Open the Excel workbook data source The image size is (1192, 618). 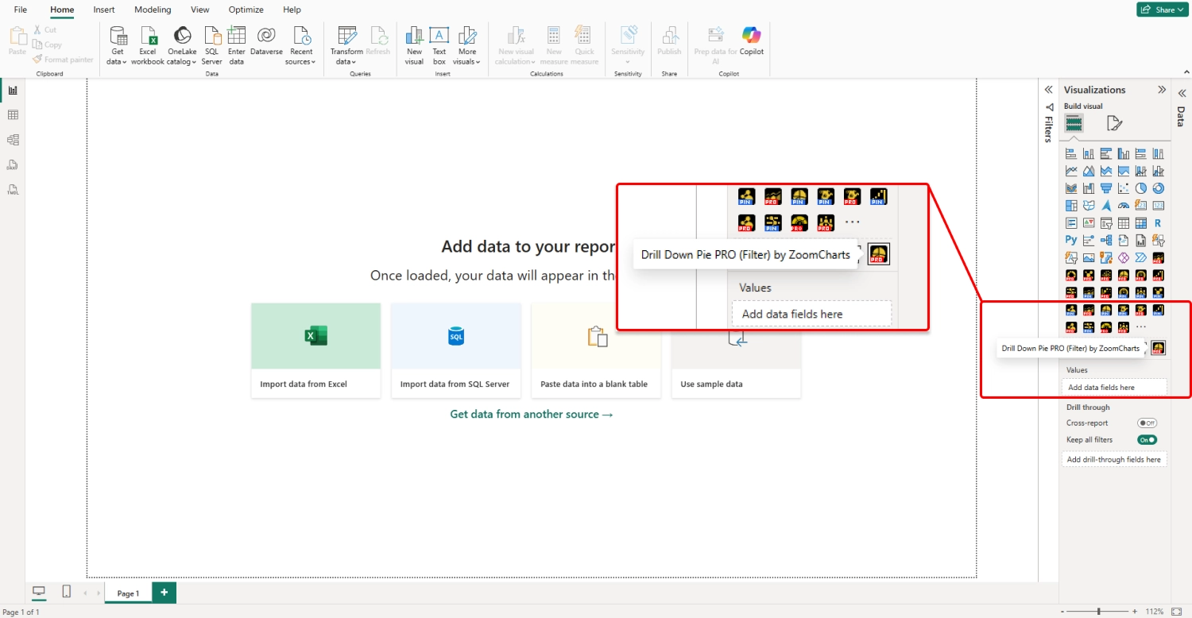tap(148, 45)
